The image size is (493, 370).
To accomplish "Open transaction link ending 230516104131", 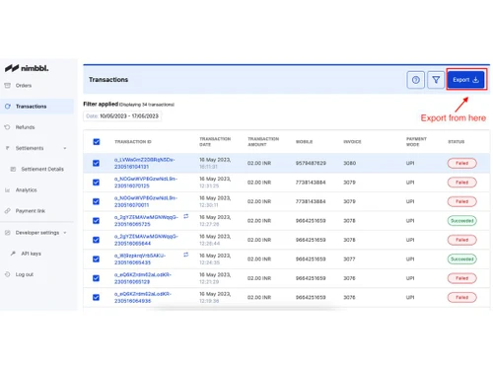I will (x=145, y=163).
